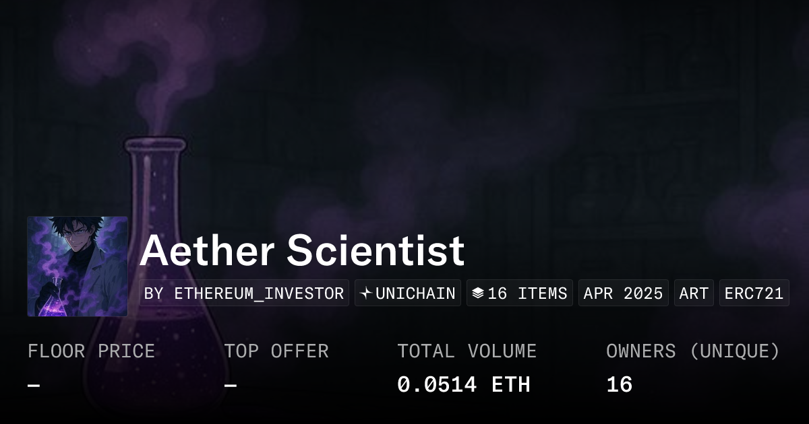The height and width of the screenshot is (424, 809).
Task: Click the Unichain sparkle icon
Action: point(366,293)
